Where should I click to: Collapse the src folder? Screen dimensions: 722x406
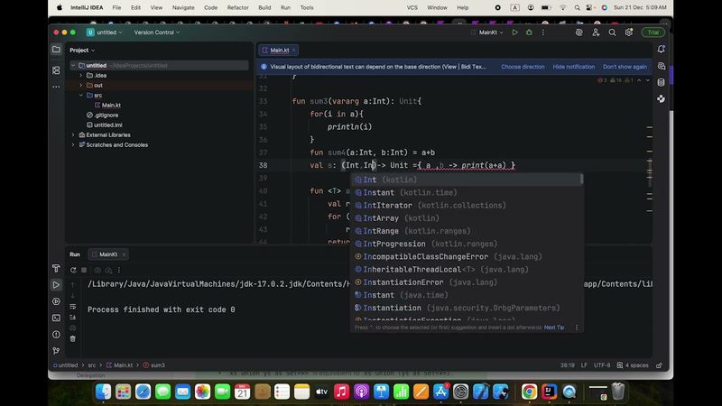[80, 95]
